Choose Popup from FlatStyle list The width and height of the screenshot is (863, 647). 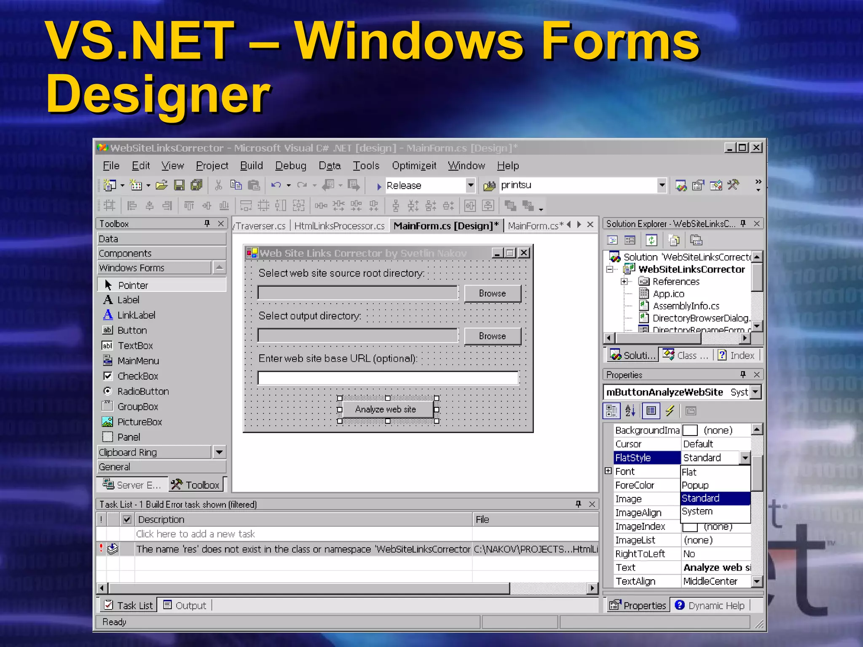point(695,485)
